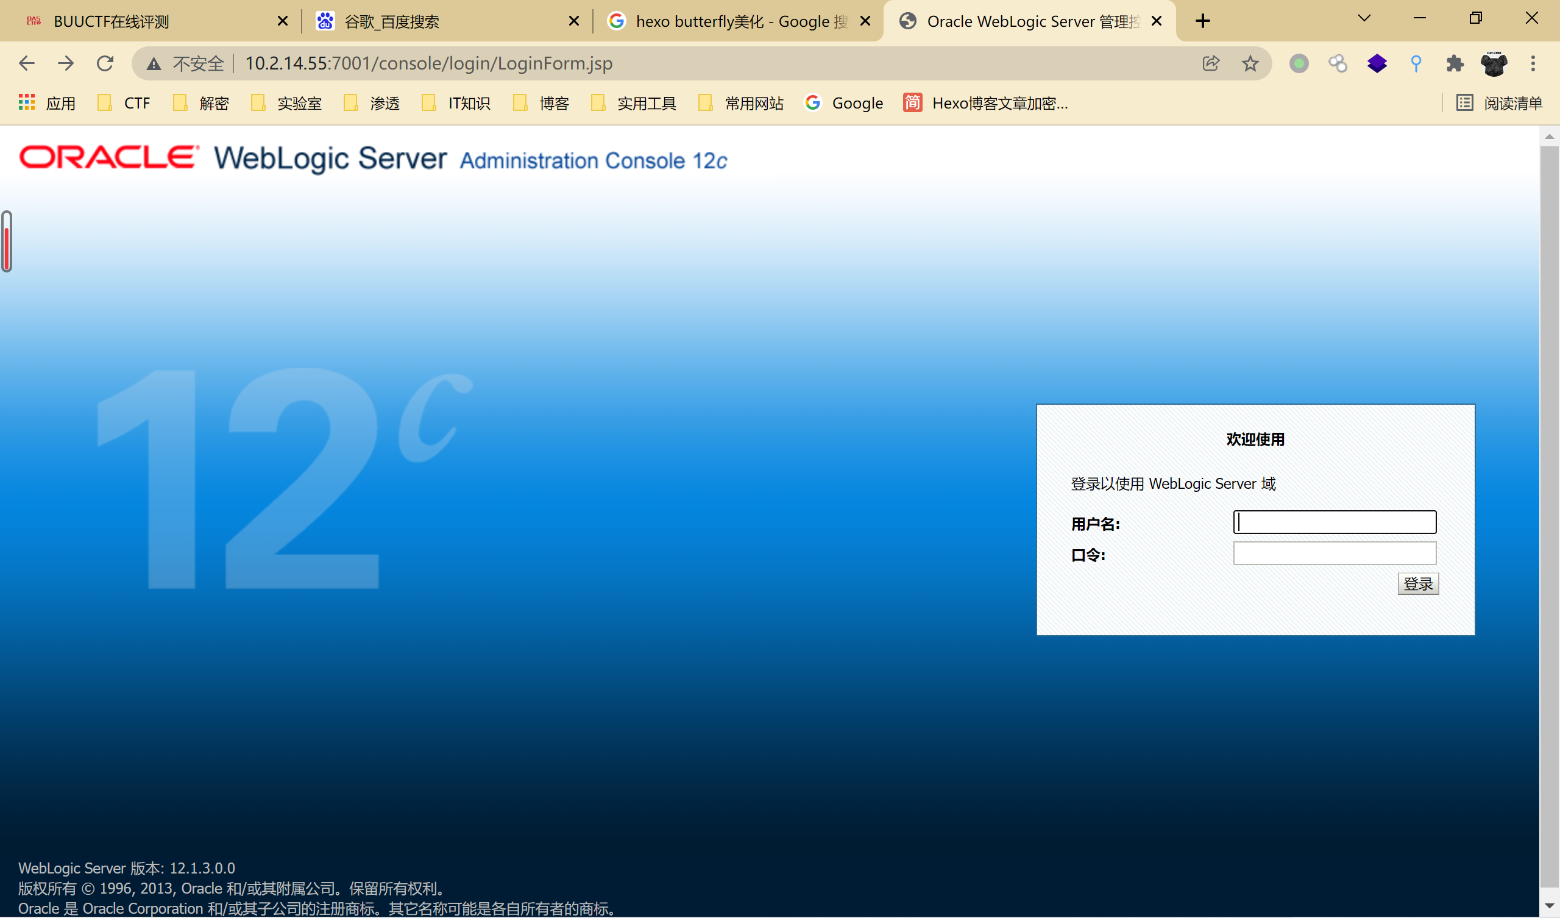Click the red side widget at left edge

[7, 241]
